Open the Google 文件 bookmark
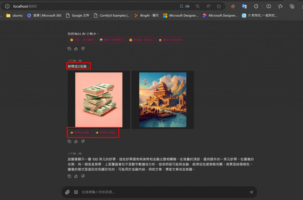Image resolution: width=303 pixels, height=200 pixels. pyautogui.click(x=78, y=15)
